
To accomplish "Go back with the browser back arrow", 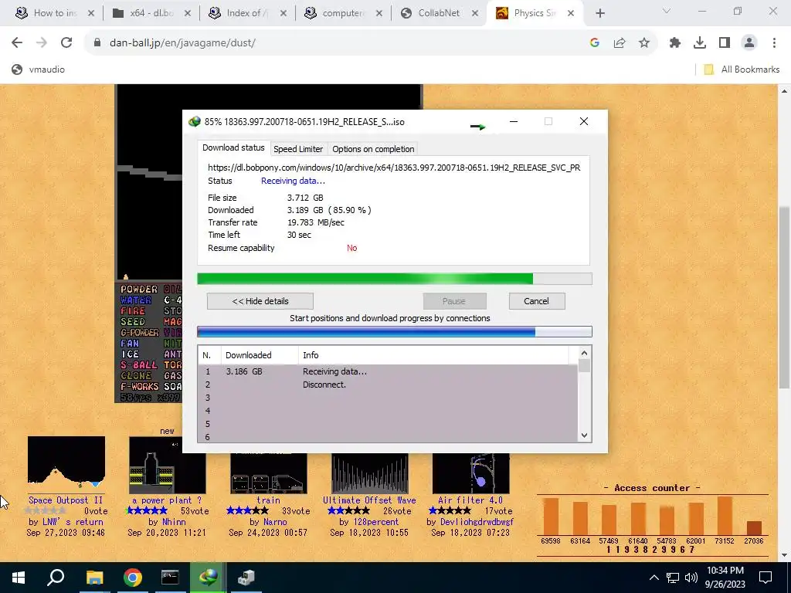I will [x=17, y=43].
